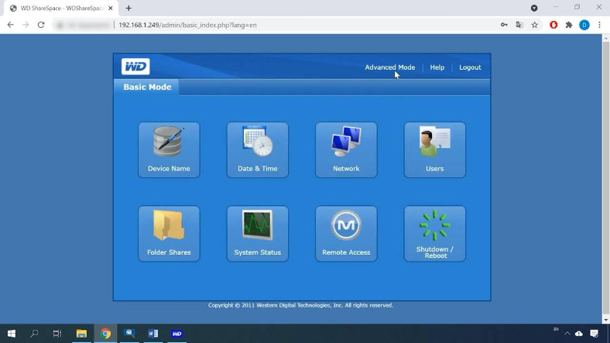The width and height of the screenshot is (610, 343).
Task: Open saved passwords key icon
Action: tap(504, 25)
